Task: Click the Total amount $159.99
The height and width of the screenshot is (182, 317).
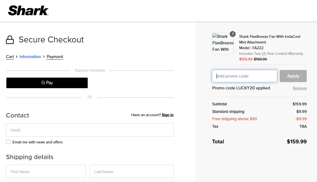Action: pyautogui.click(x=296, y=141)
